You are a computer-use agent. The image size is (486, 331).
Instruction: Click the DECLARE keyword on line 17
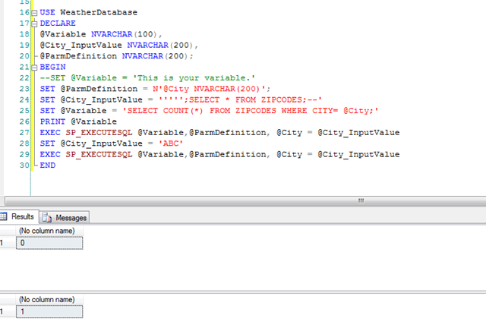[58, 24]
